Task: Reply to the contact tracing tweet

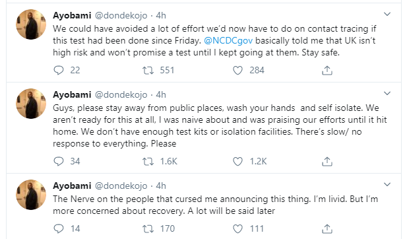Action: [59, 70]
